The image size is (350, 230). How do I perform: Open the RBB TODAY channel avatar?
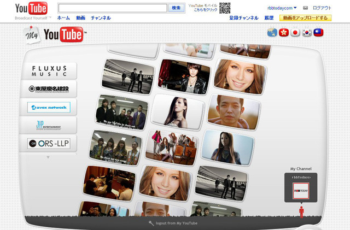[301, 191]
